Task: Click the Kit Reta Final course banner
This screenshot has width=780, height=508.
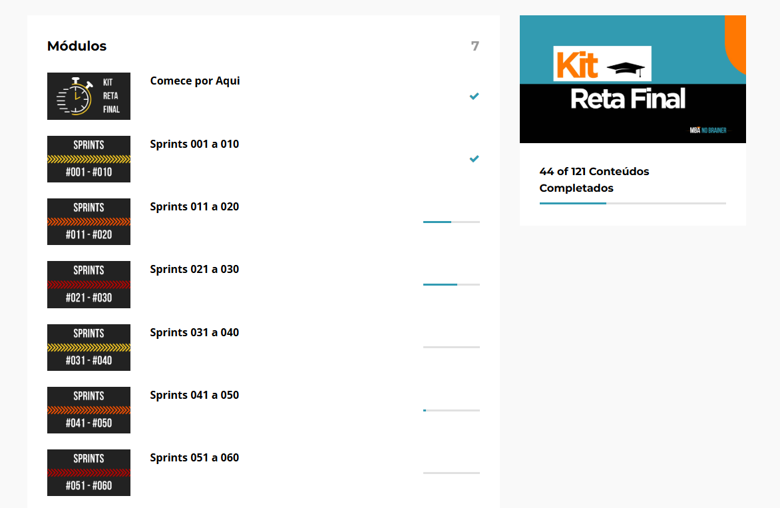Action: tap(632, 79)
